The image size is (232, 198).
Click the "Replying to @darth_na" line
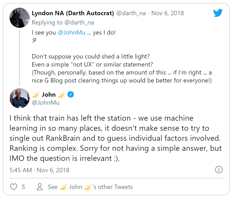[63, 22]
